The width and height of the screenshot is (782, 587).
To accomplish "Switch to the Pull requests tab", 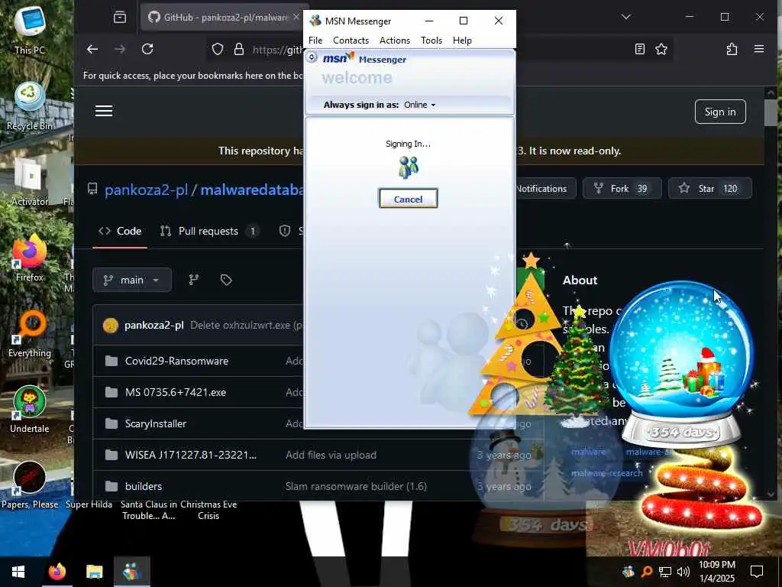I will tap(208, 231).
